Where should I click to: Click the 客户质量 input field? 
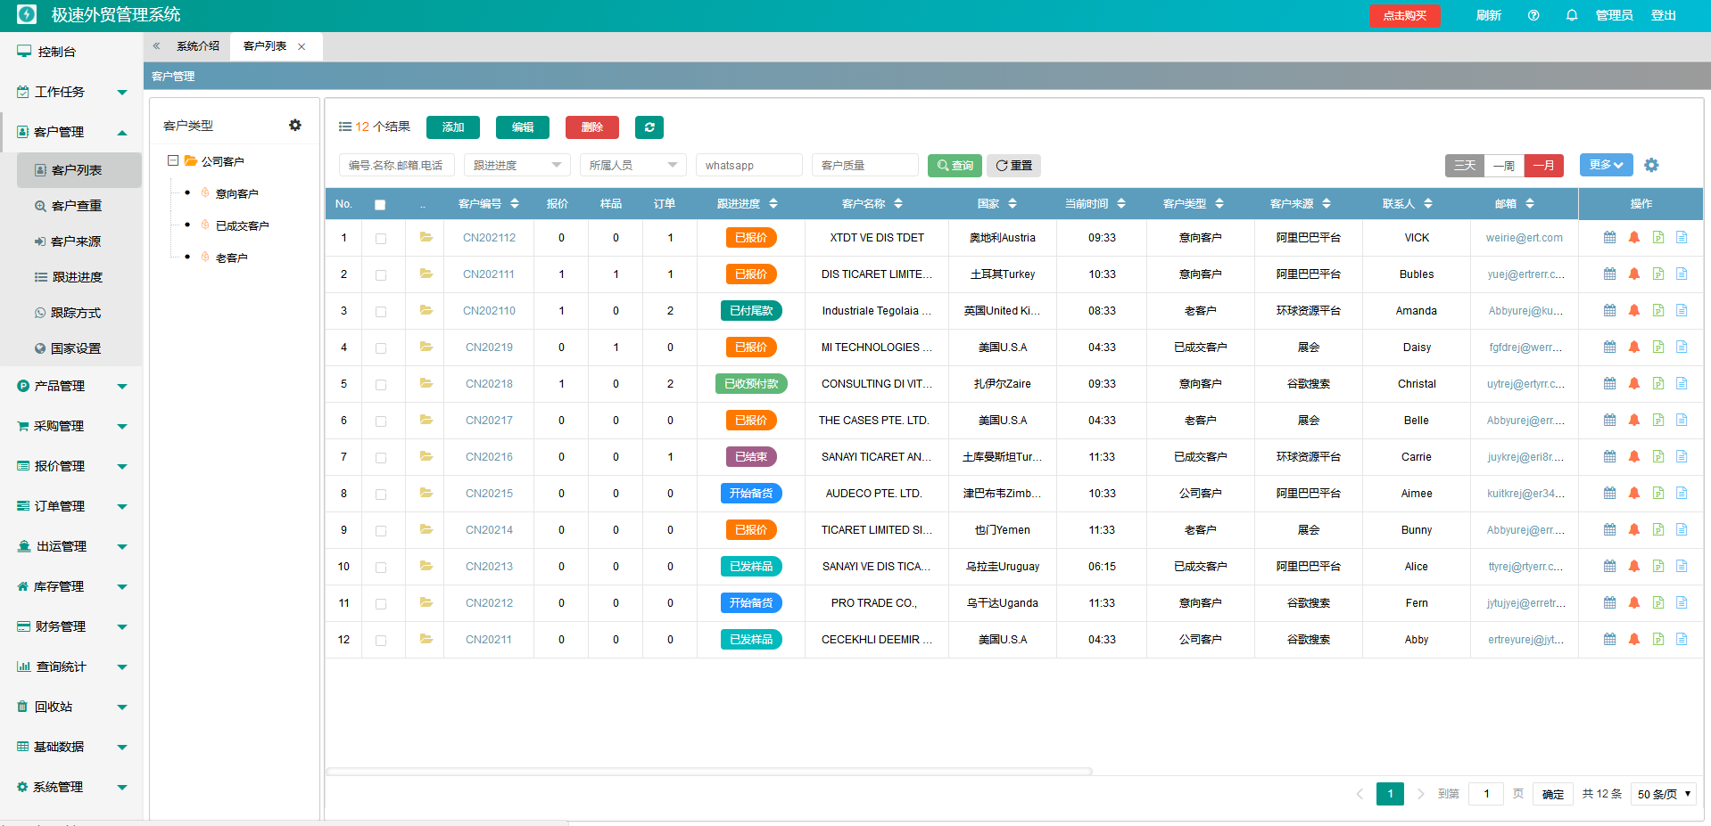[865, 165]
